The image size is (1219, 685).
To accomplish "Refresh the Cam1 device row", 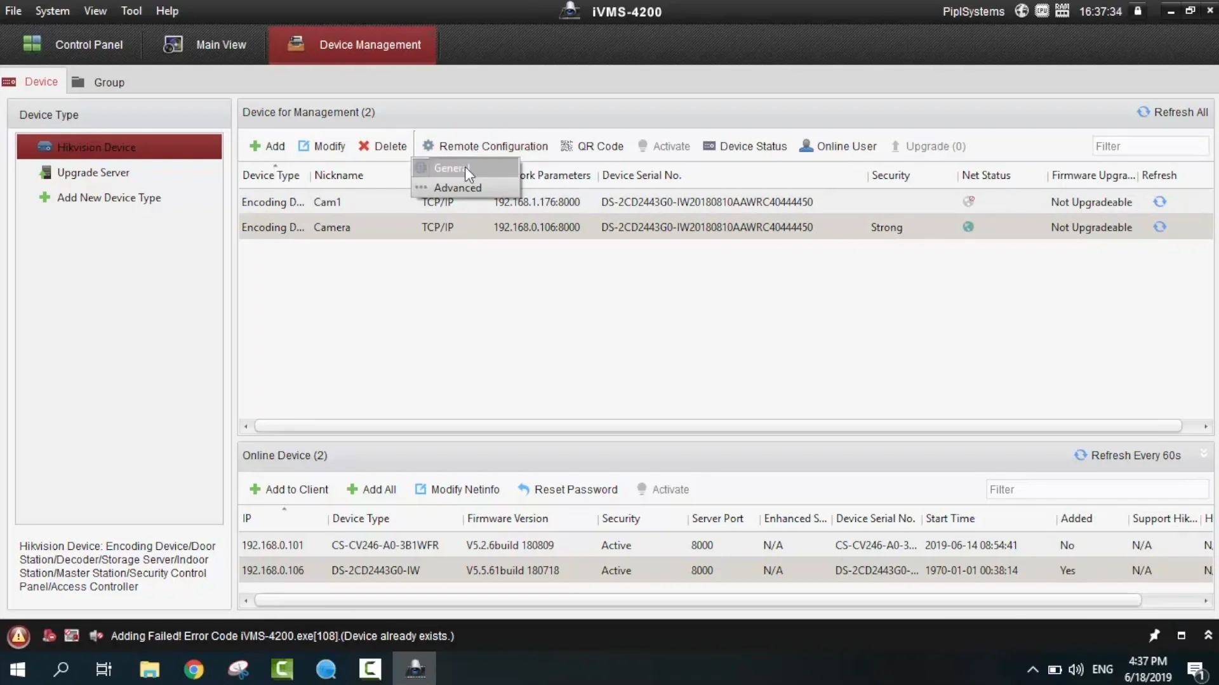I will point(1159,202).
